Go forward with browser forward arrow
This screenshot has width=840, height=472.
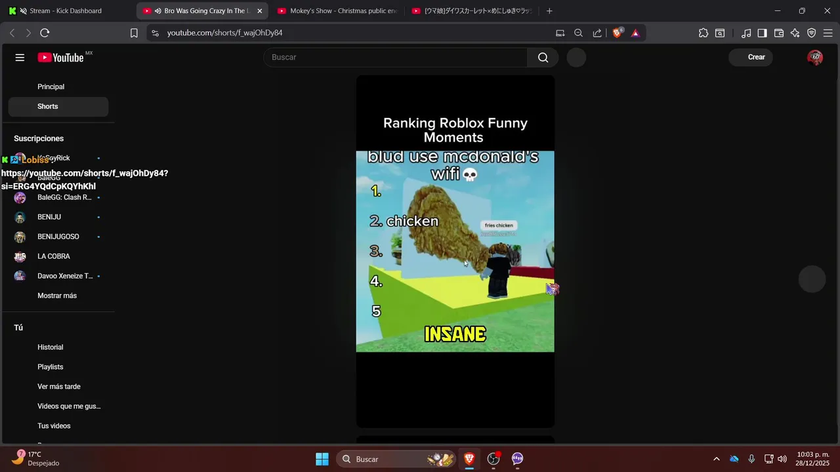click(28, 33)
